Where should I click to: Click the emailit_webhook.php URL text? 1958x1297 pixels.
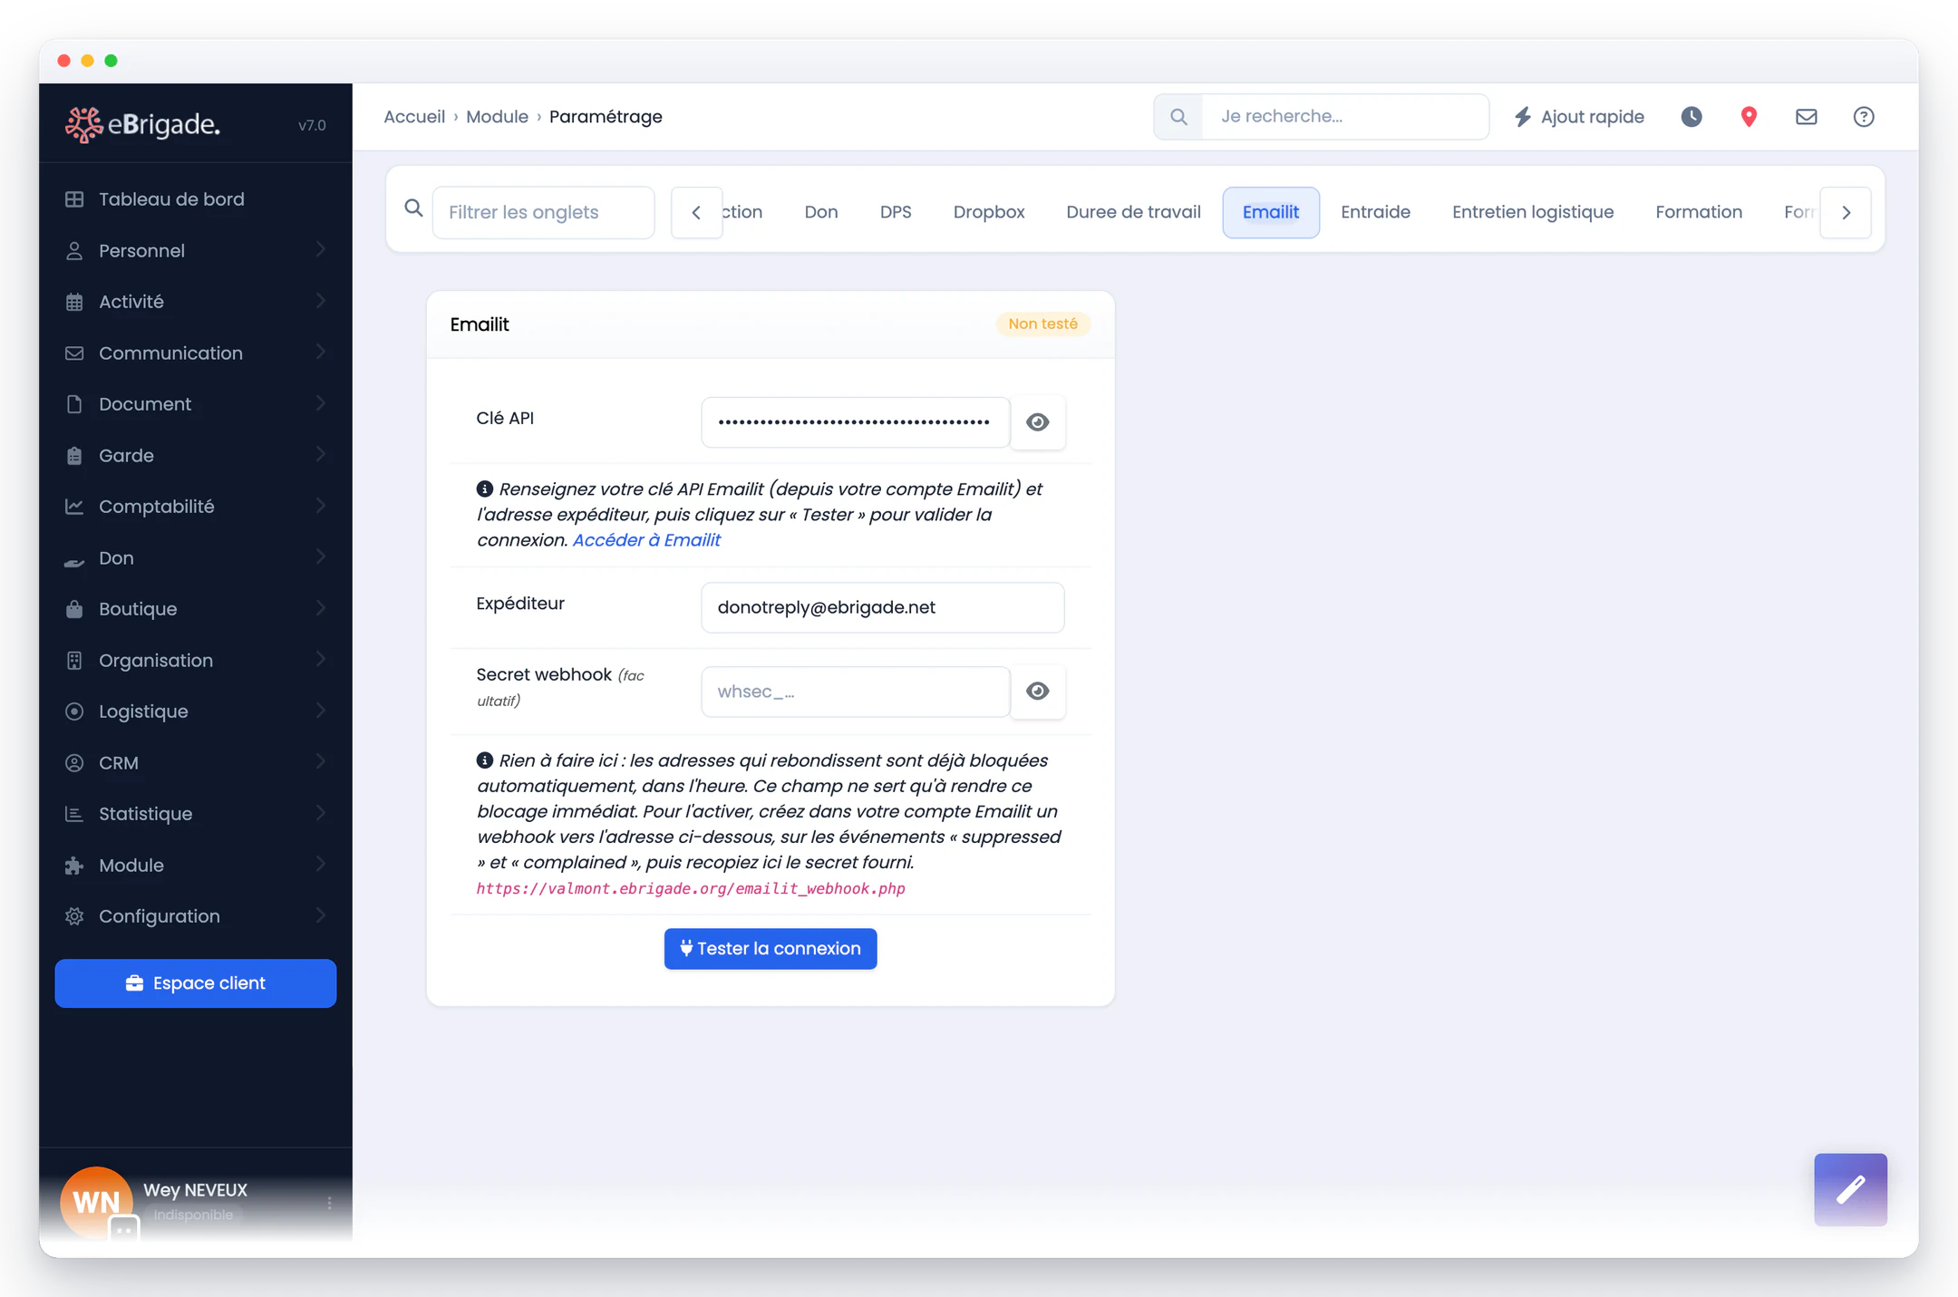point(691,889)
